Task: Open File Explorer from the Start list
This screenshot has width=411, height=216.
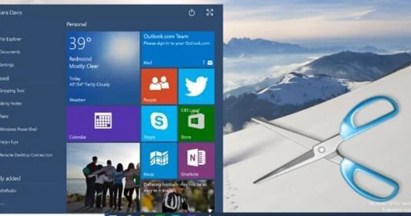Action: click(11, 39)
